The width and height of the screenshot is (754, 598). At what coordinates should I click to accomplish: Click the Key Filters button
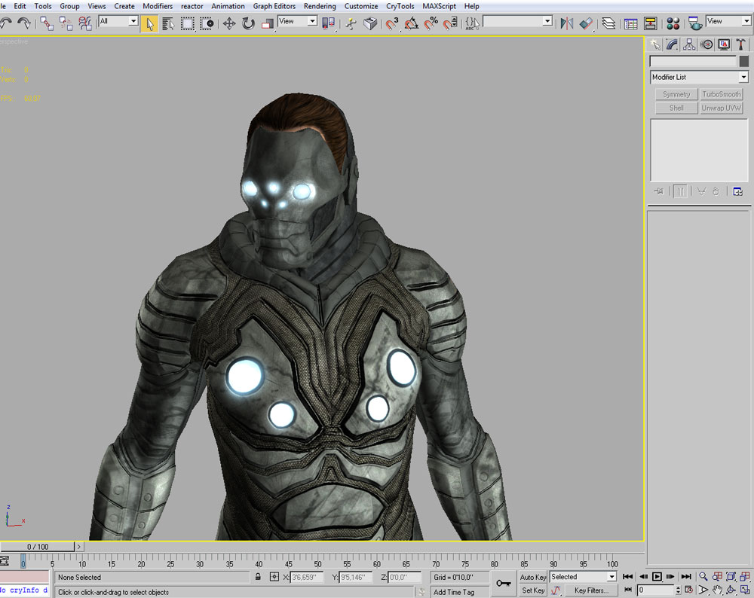pyautogui.click(x=591, y=590)
